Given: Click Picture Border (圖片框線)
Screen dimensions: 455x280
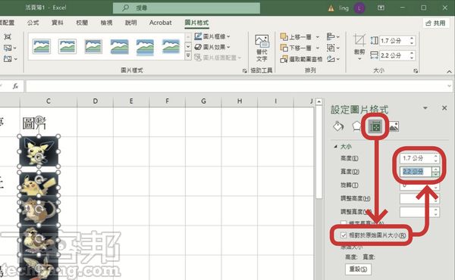Looking at the screenshot, I should tap(212, 36).
